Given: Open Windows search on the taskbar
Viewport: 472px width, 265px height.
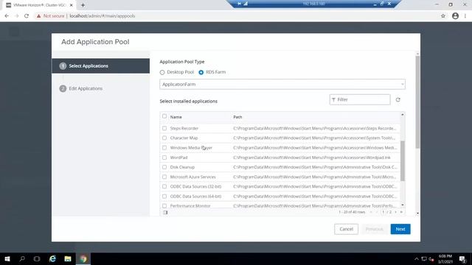Looking at the screenshot, I should pos(22,258).
